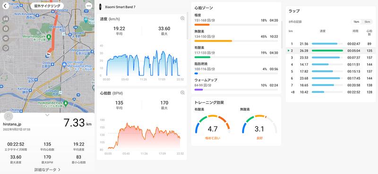Click the 屋外サイクリング workout label
Image resolution: width=378 pixels, height=174 pixels.
pyautogui.click(x=47, y=6)
